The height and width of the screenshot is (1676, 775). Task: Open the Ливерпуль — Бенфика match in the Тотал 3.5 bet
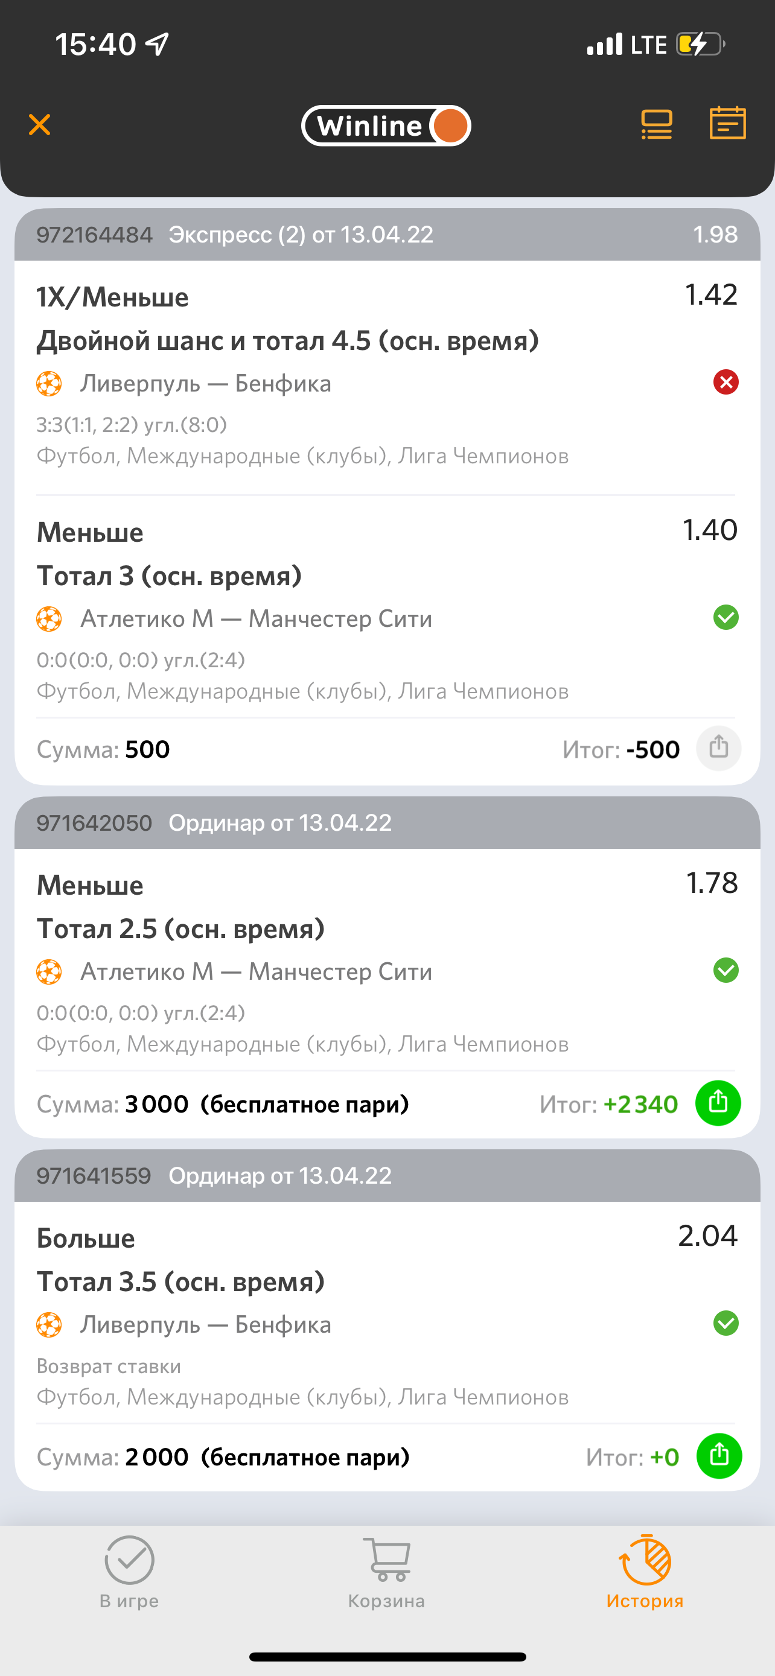[x=206, y=1325]
